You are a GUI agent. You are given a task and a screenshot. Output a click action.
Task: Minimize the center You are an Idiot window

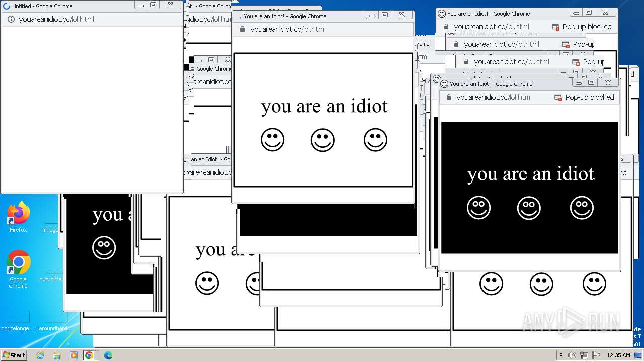372,15
